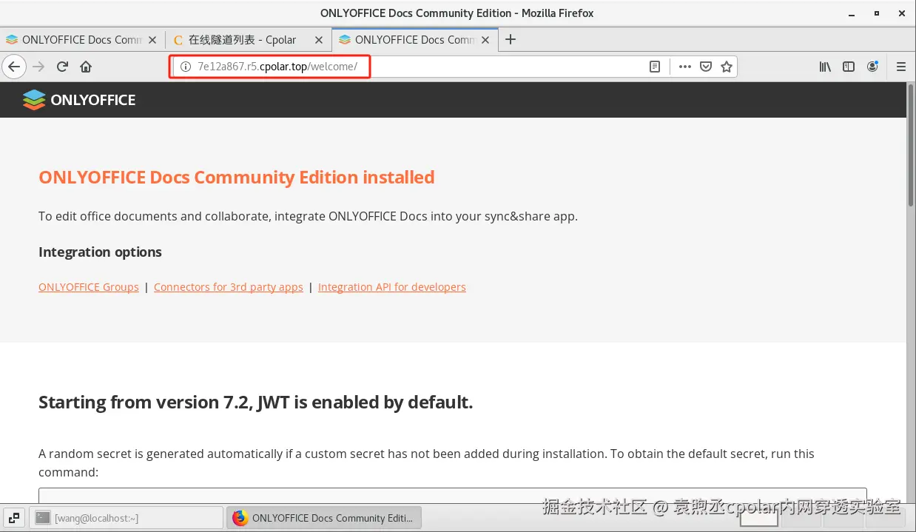The height and width of the screenshot is (532, 916).
Task: Close the Cpolar tunnel list tab
Action: click(319, 40)
